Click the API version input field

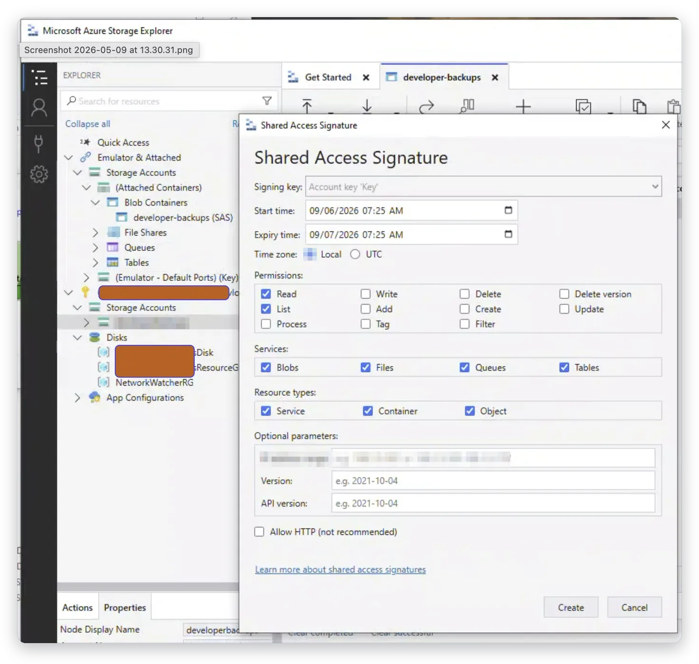[493, 503]
